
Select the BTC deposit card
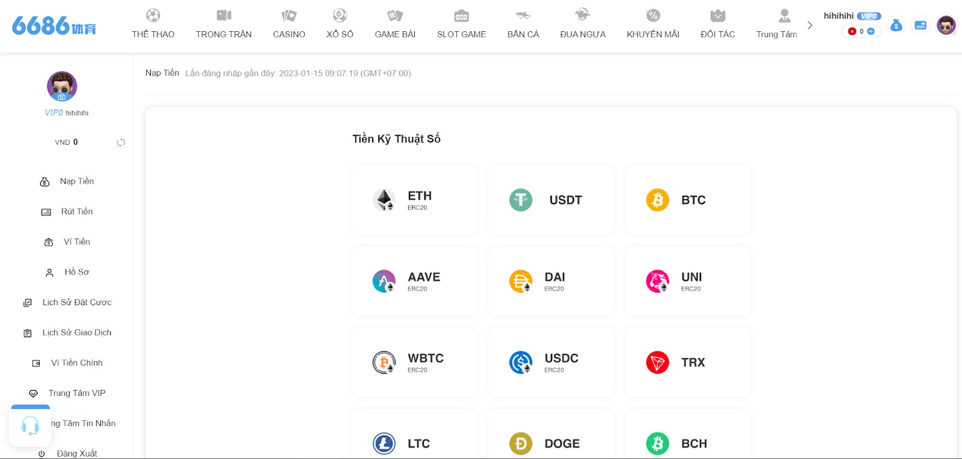point(688,200)
